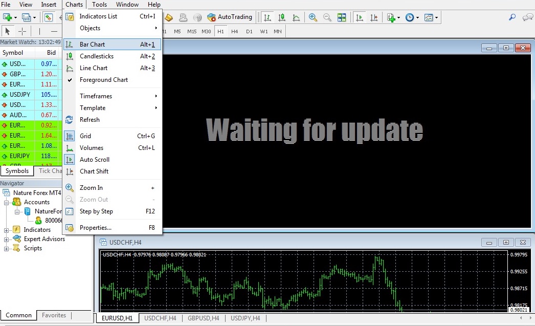Viewport: 535px width, 326px height.
Task: Switch to H4 timeframe
Action: pos(234,31)
